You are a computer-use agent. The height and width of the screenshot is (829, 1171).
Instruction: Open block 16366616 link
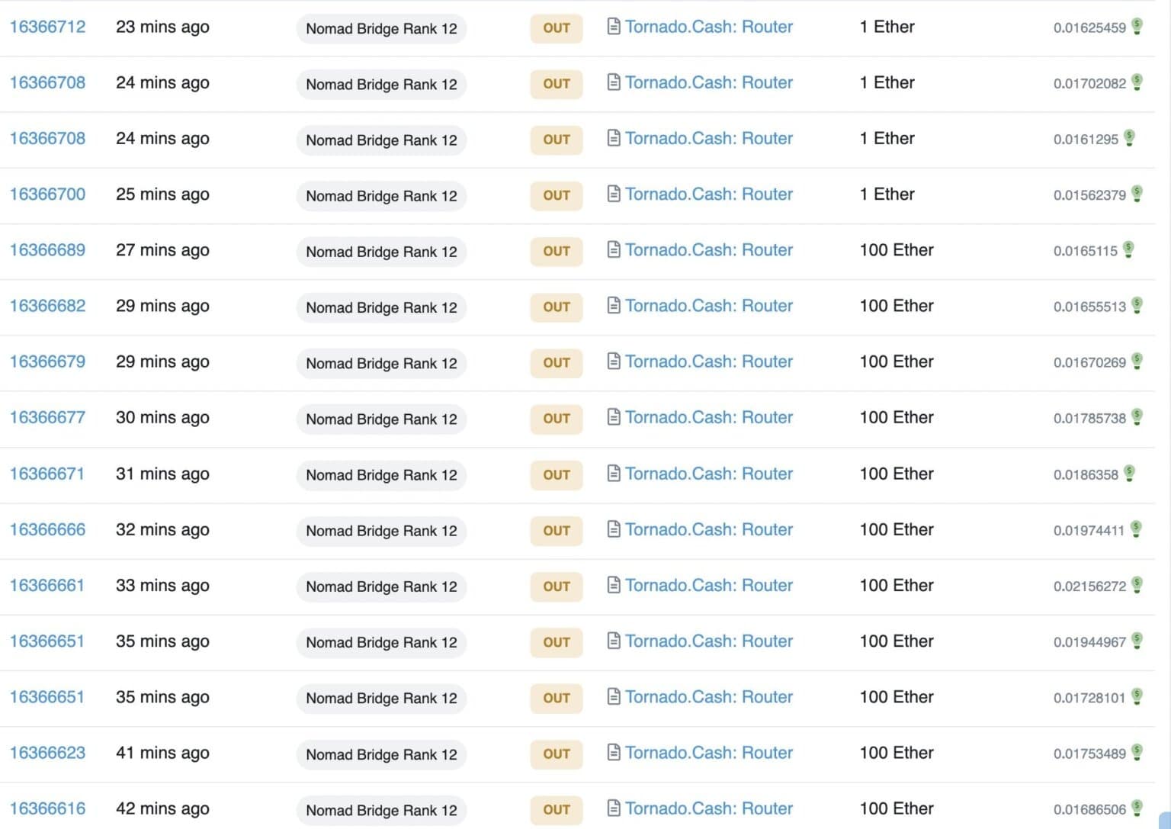[47, 808]
